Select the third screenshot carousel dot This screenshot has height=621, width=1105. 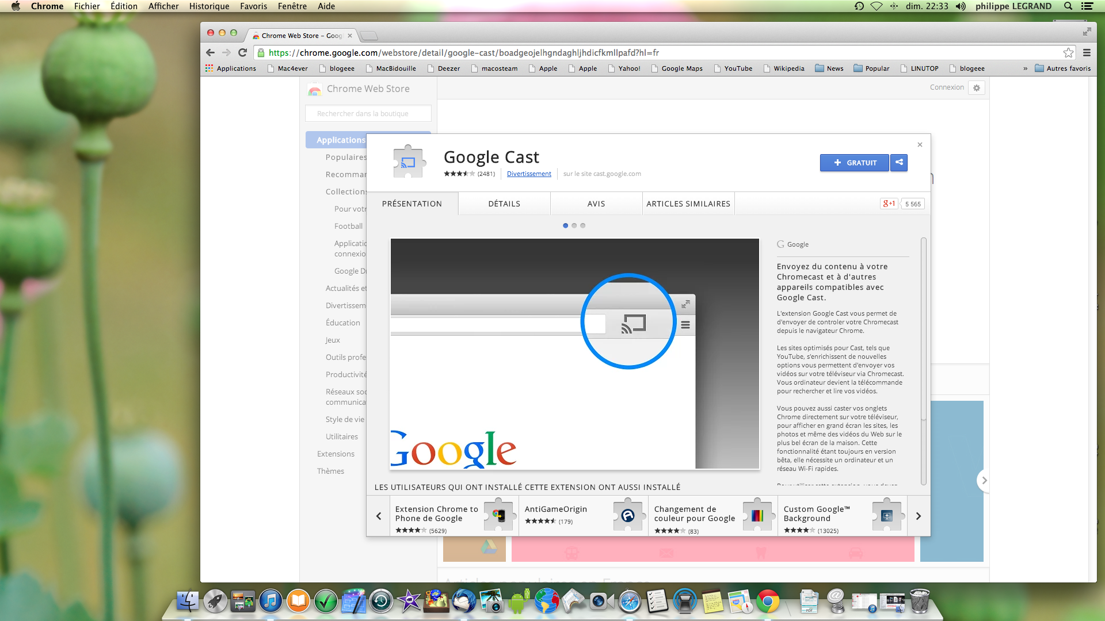pyautogui.click(x=582, y=225)
